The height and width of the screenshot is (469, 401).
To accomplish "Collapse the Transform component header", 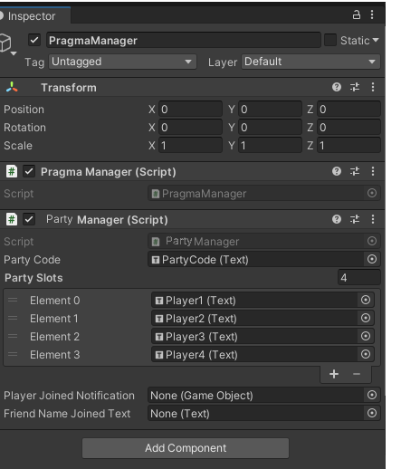I will click(69, 88).
